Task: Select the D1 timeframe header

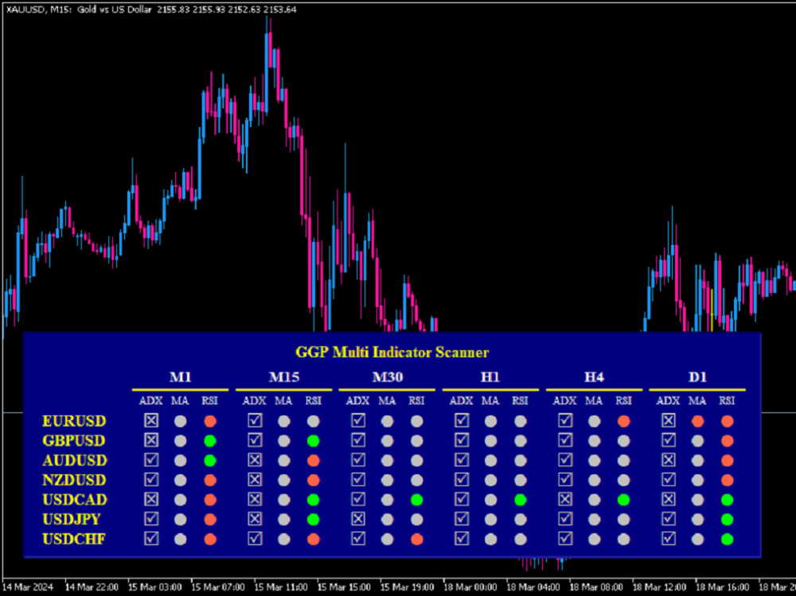Action: tap(697, 377)
